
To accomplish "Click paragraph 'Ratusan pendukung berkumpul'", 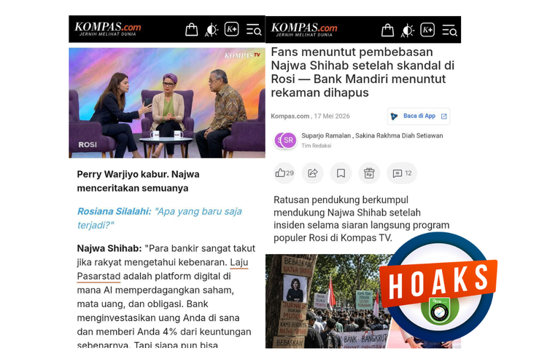I will [x=362, y=218].
